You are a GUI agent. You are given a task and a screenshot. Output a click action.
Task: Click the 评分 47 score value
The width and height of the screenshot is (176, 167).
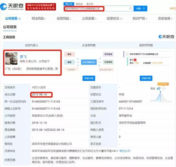158,89
